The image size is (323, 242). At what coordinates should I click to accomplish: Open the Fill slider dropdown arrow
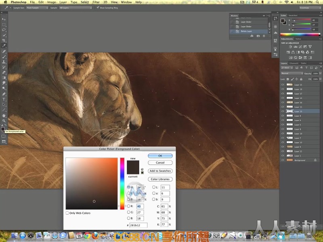pyautogui.click(x=320, y=79)
